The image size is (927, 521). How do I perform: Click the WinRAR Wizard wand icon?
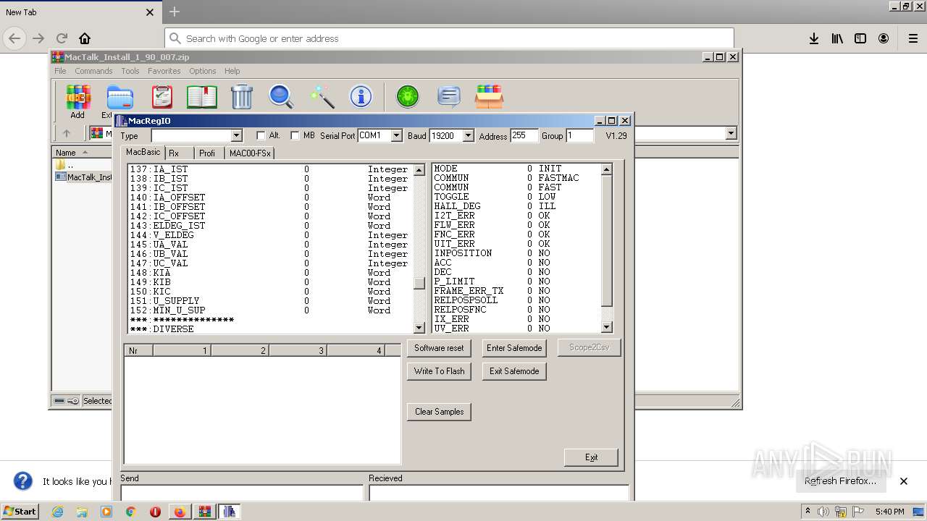[322, 97]
